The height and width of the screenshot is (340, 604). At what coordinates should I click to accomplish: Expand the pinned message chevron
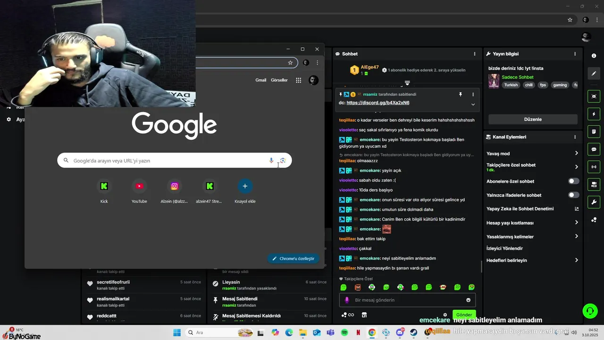point(473,104)
